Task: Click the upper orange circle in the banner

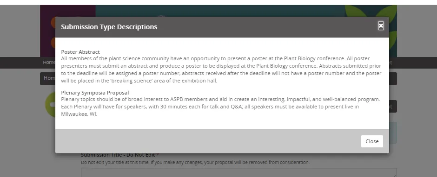Action: (x=53, y=23)
